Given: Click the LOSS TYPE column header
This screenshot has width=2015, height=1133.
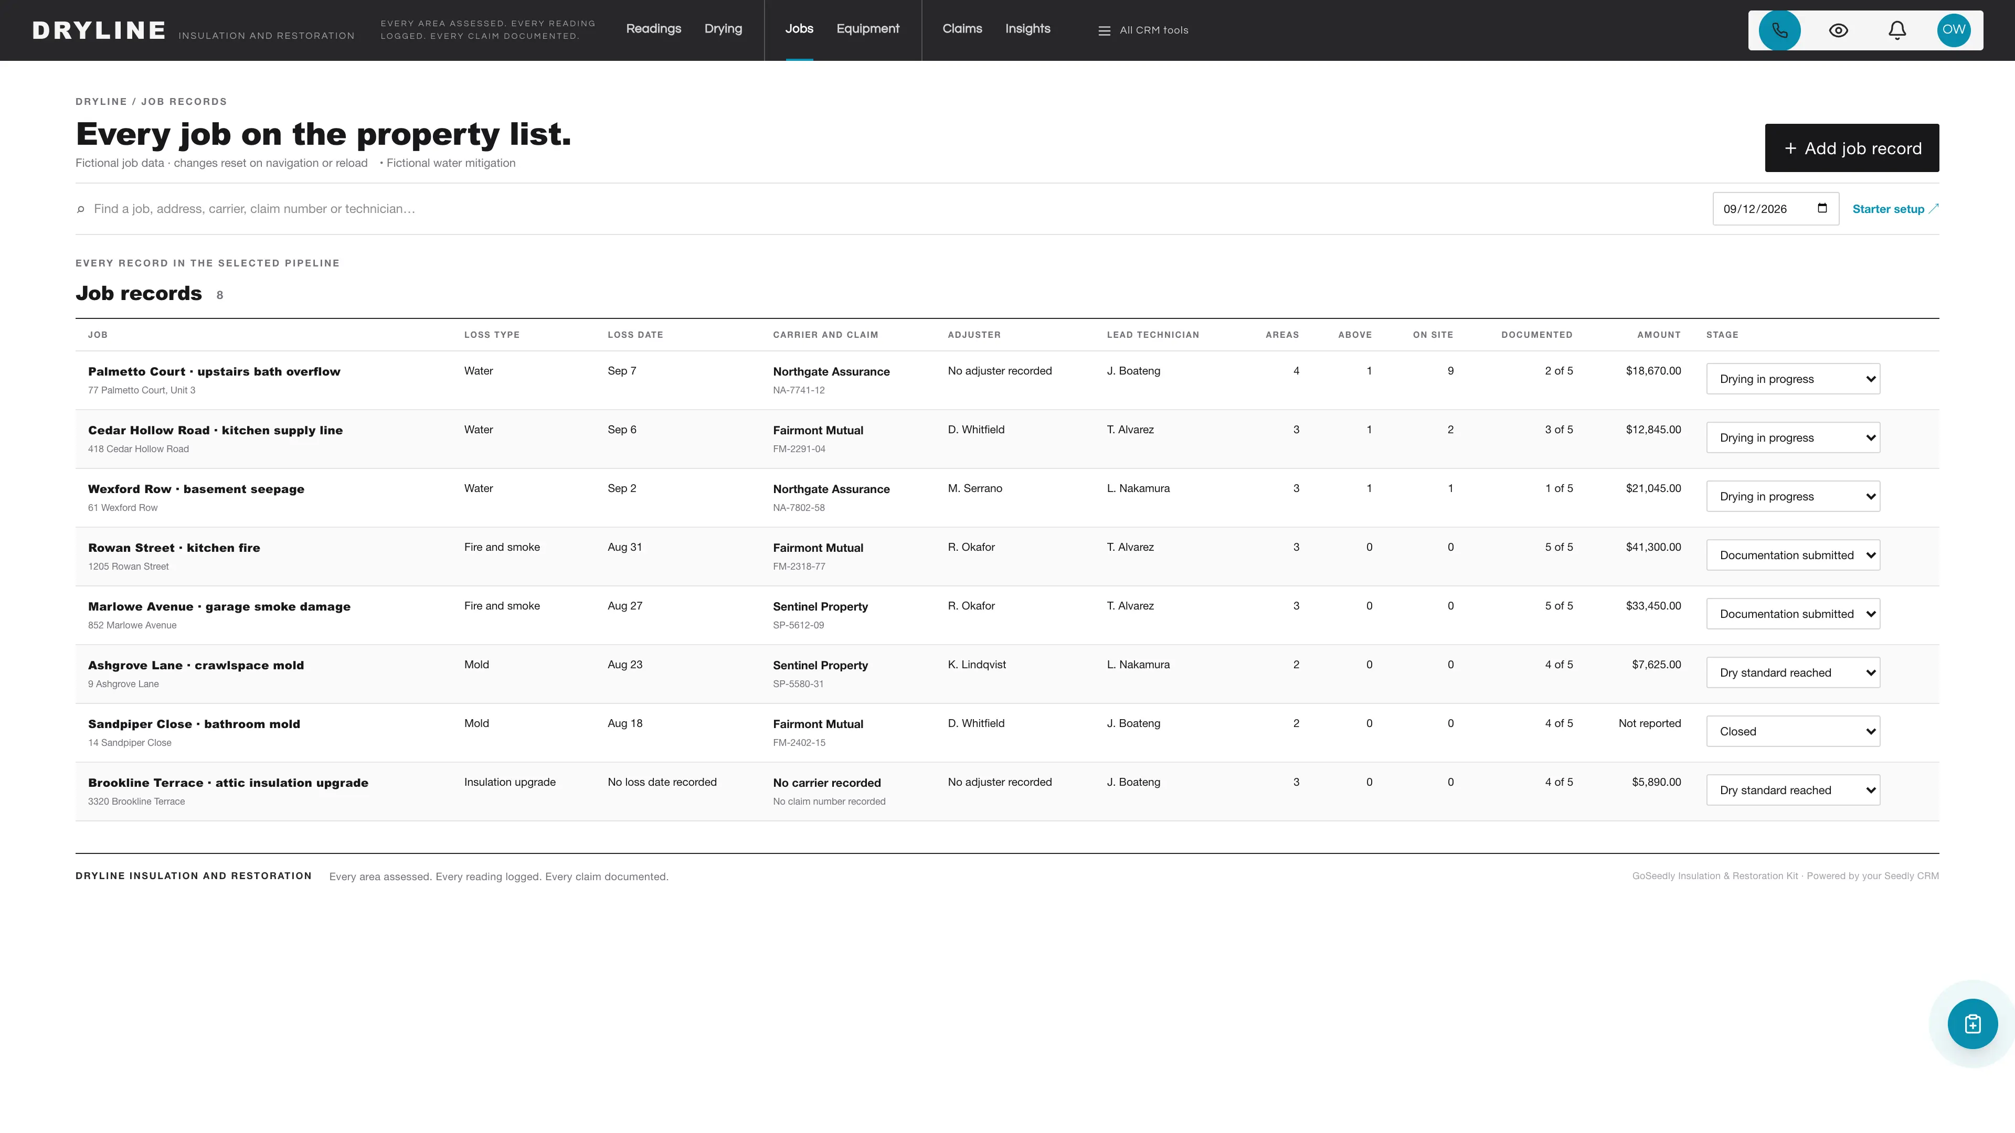Looking at the screenshot, I should click(x=491, y=335).
